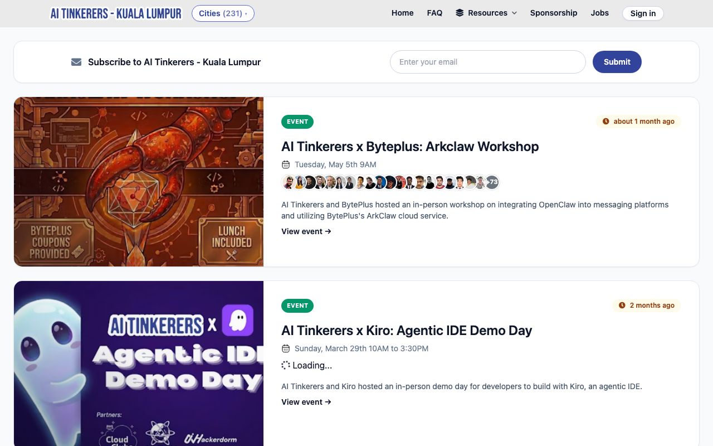This screenshot has height=446, width=713.
Task: Click the Sunday, March 29th 10AM to 3:30PM text
Action: tap(362, 348)
